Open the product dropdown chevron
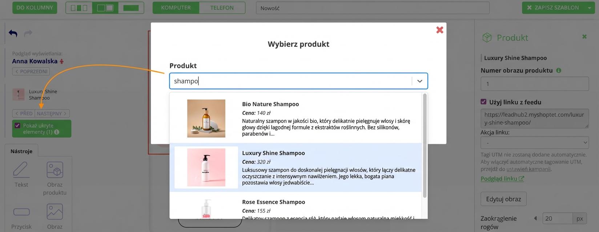599x232 pixels. [x=420, y=81]
